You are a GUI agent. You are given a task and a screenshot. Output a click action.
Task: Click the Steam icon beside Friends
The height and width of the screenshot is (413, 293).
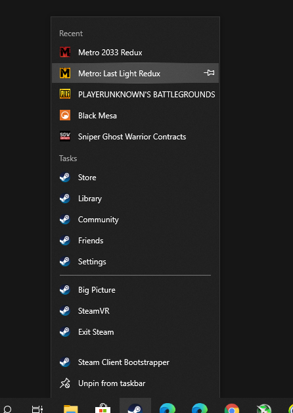pos(65,241)
